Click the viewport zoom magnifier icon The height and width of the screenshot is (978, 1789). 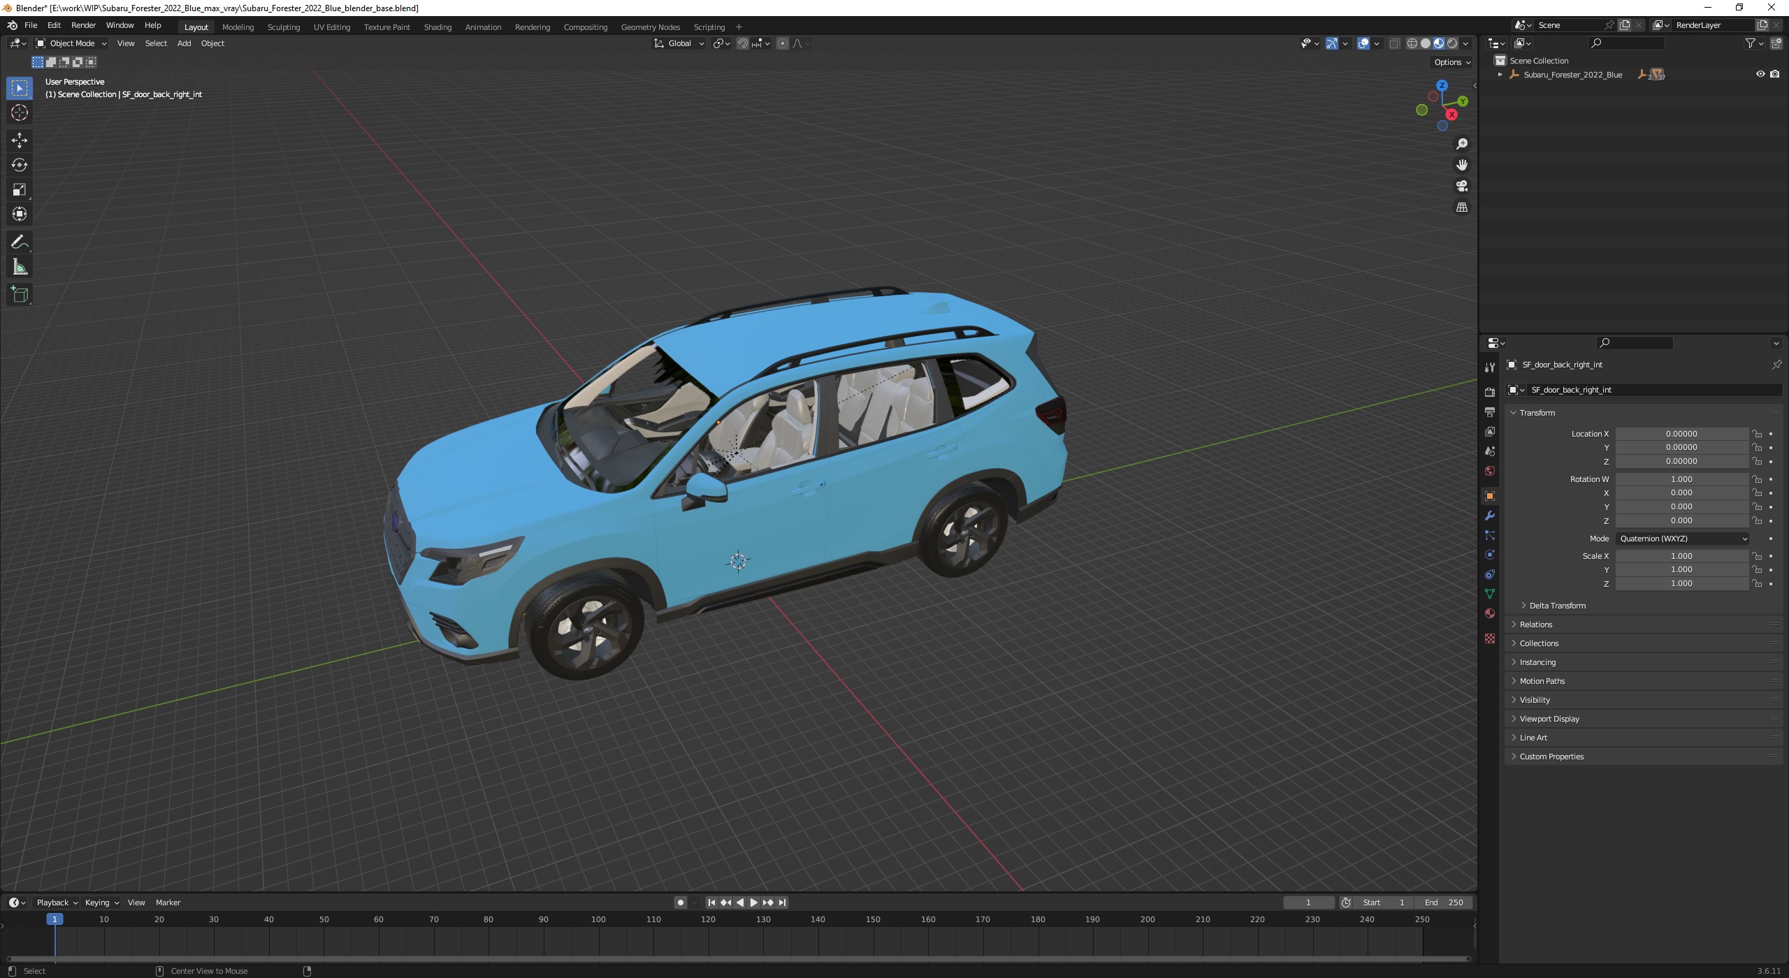pyautogui.click(x=1461, y=144)
